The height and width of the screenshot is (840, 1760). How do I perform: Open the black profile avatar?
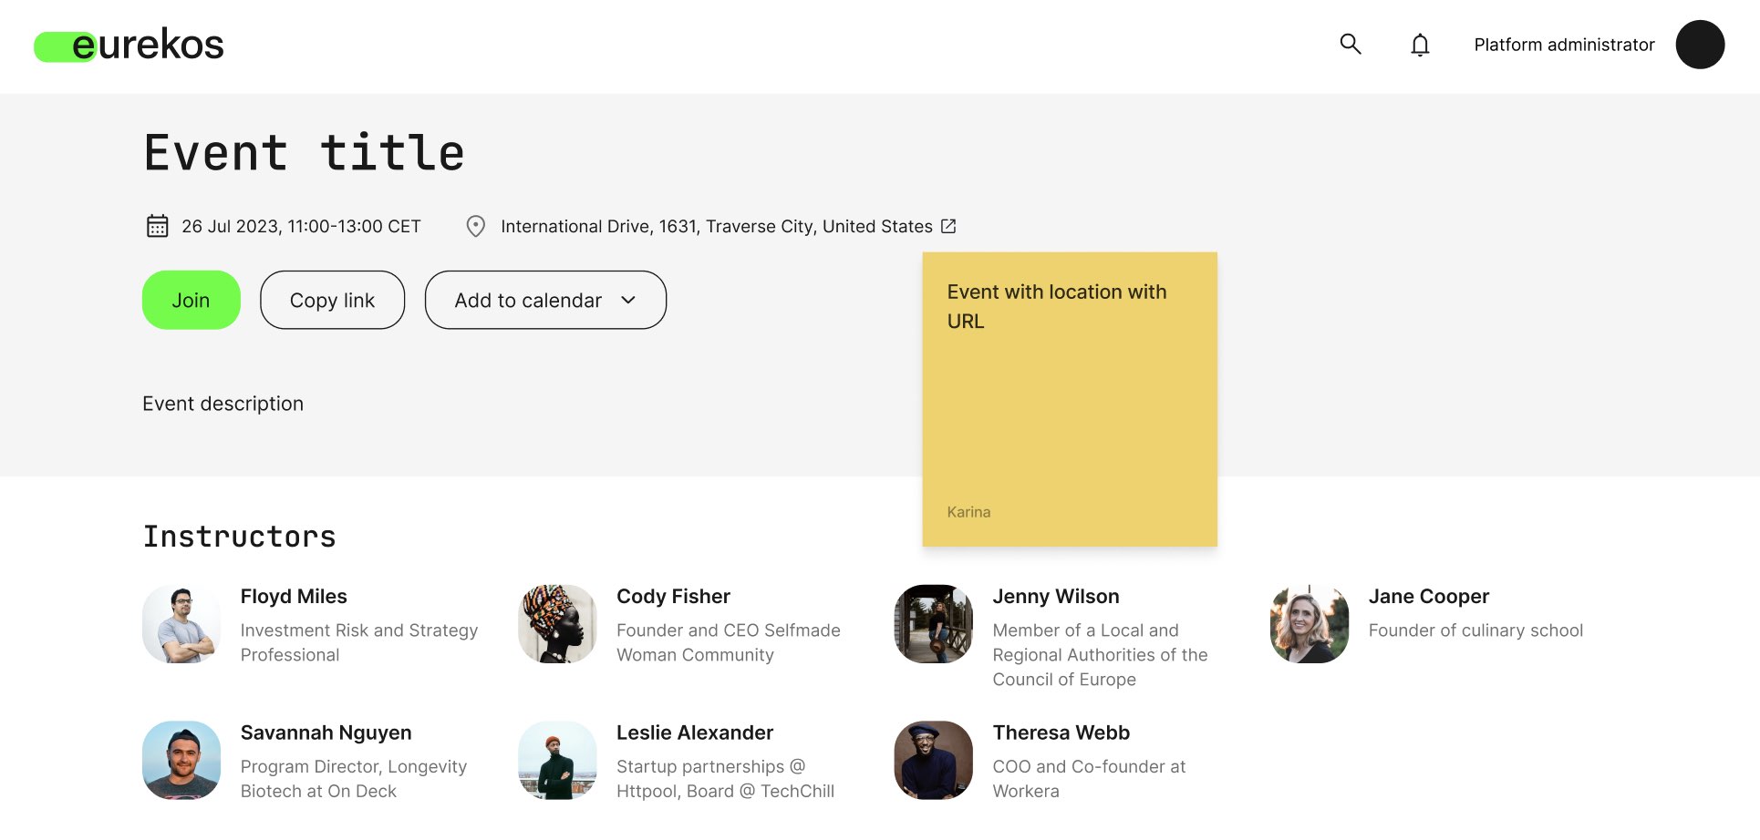[x=1699, y=45]
